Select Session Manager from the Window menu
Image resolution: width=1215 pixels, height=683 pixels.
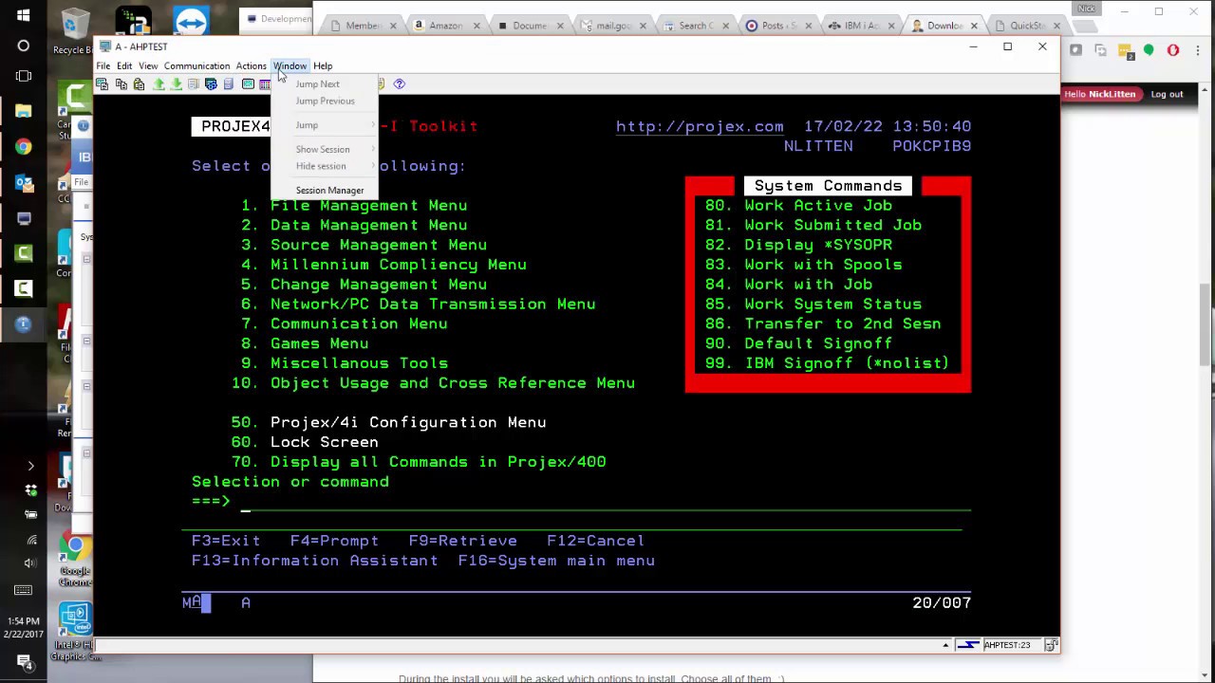pos(329,190)
